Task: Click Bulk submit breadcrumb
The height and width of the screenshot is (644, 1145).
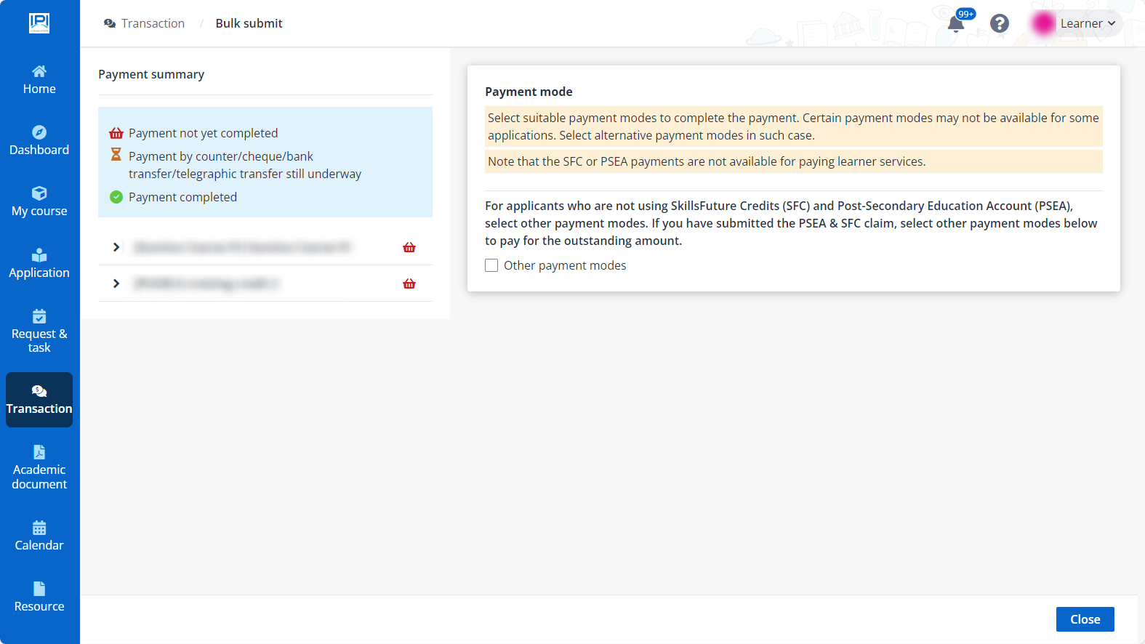Action: pyautogui.click(x=249, y=23)
